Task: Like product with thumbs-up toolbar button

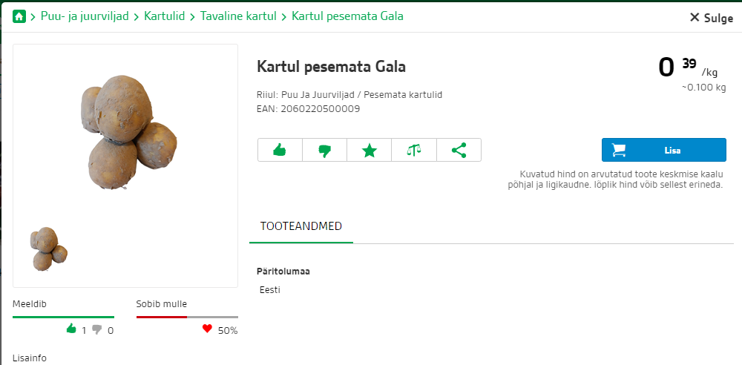Action: coord(280,151)
